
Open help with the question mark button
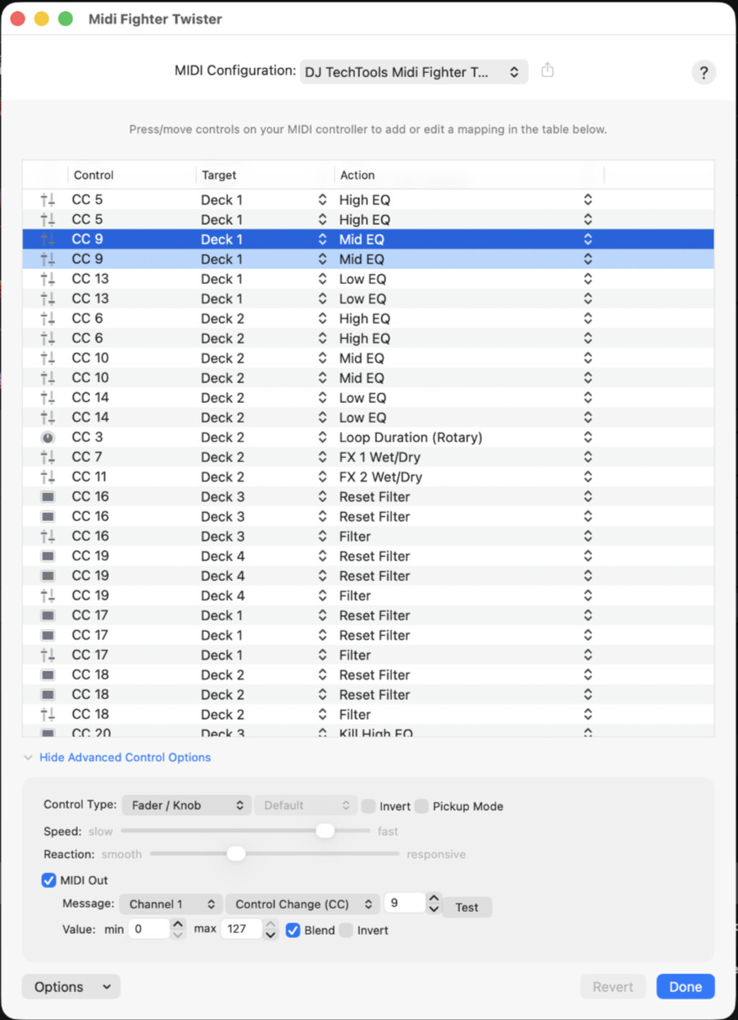click(703, 72)
